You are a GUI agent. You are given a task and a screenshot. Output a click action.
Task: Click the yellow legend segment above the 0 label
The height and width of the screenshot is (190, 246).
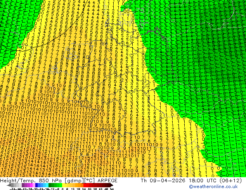[x=63, y=185]
